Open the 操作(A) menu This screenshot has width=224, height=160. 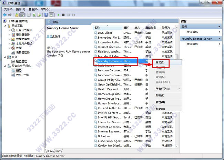tap(21, 9)
